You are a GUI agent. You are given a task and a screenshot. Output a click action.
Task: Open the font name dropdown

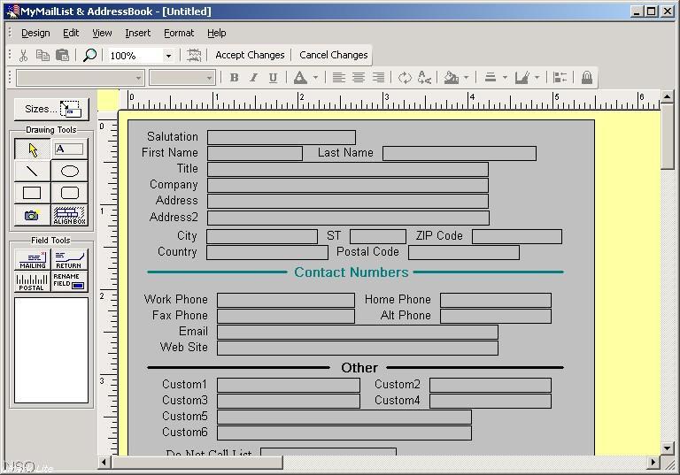click(138, 78)
